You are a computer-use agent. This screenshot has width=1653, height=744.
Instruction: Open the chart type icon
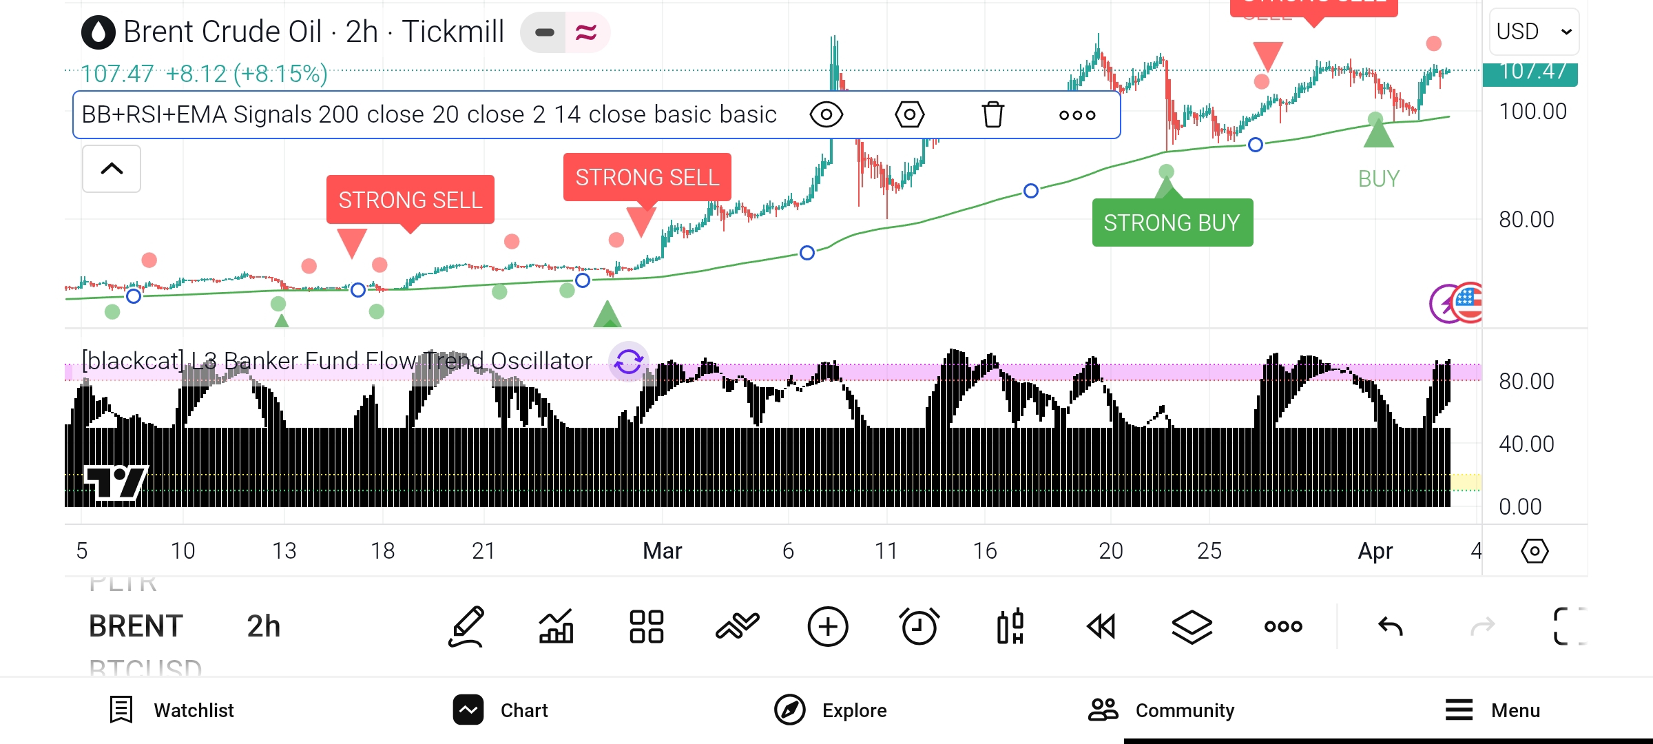557,626
